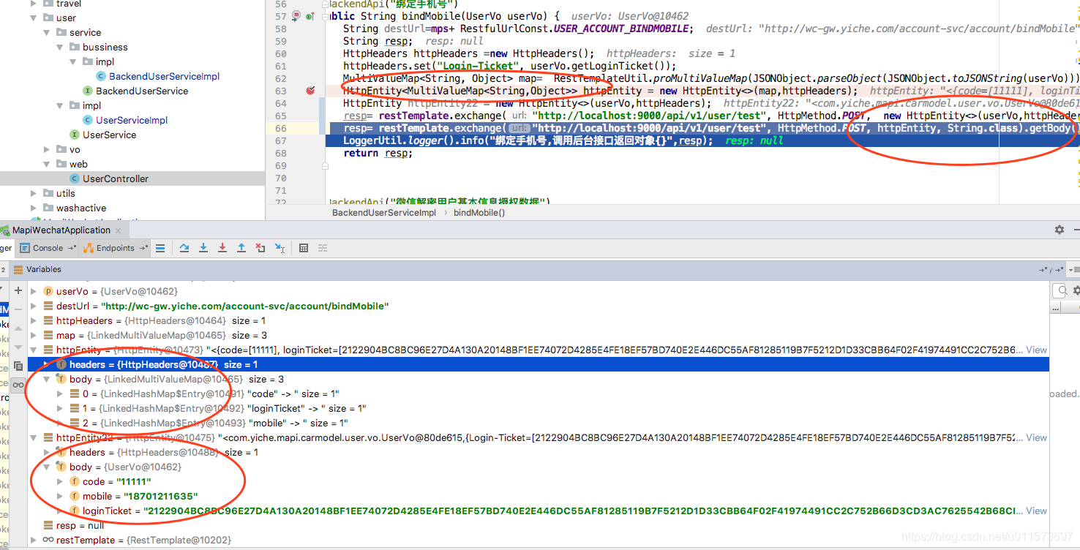Image resolution: width=1080 pixels, height=550 pixels.
Task: Click bindMobile() breadcrumb
Action: 479,213
